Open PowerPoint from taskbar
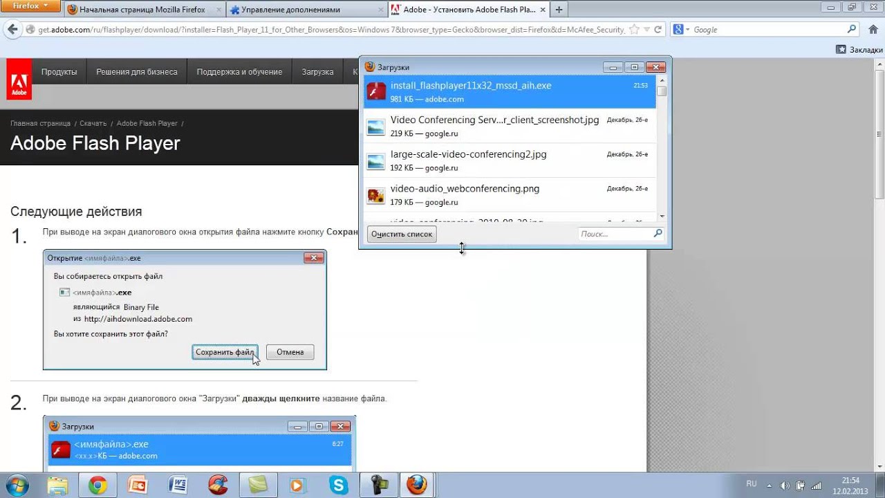This screenshot has width=885, height=498. [138, 486]
